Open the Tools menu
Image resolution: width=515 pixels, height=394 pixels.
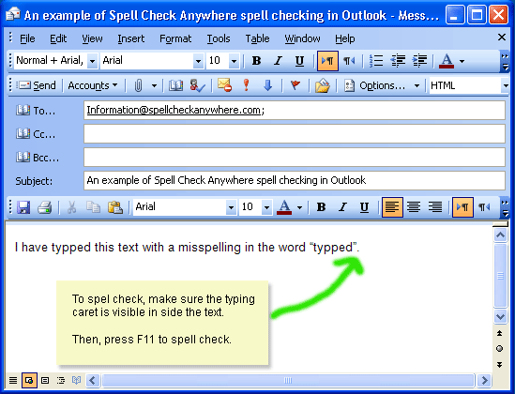(219, 38)
